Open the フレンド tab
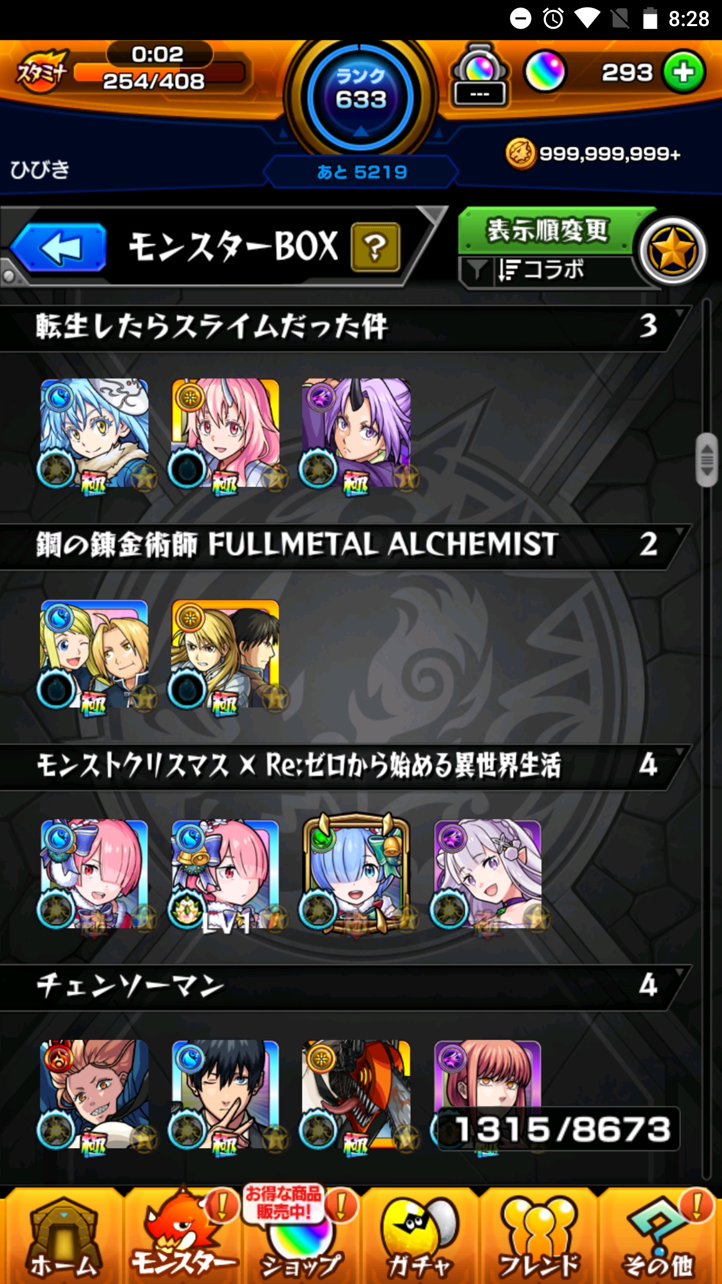 point(539,1236)
